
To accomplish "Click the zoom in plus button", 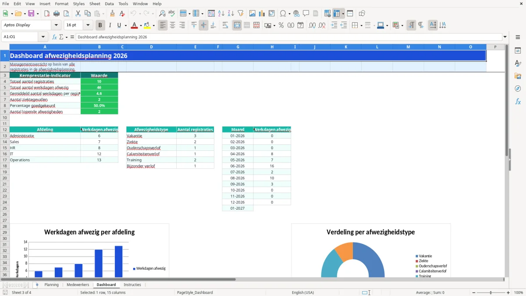I will point(508,292).
